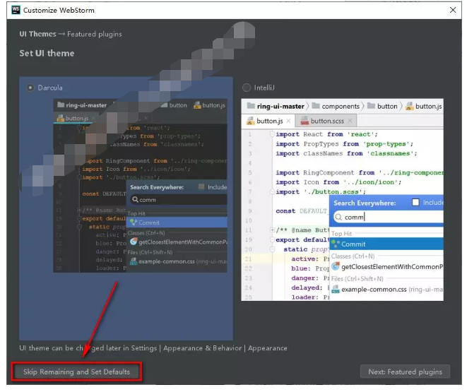The height and width of the screenshot is (392, 467).
Task: Close the button.js tab in IntelliJ preview
Action: [288, 121]
